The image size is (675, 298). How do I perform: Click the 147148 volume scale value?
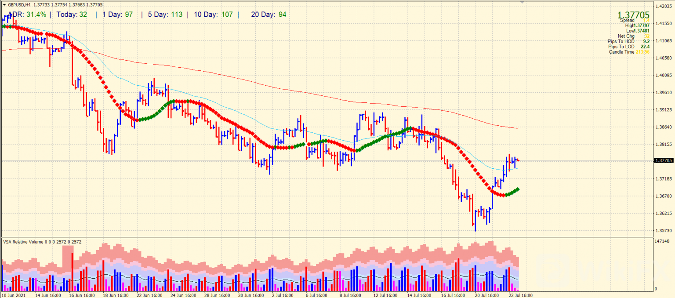coord(662,241)
